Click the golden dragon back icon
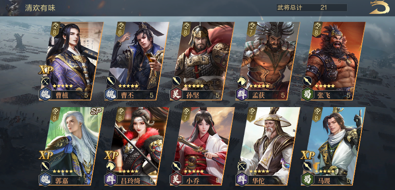This screenshot has width=395, height=190. tap(379, 7)
